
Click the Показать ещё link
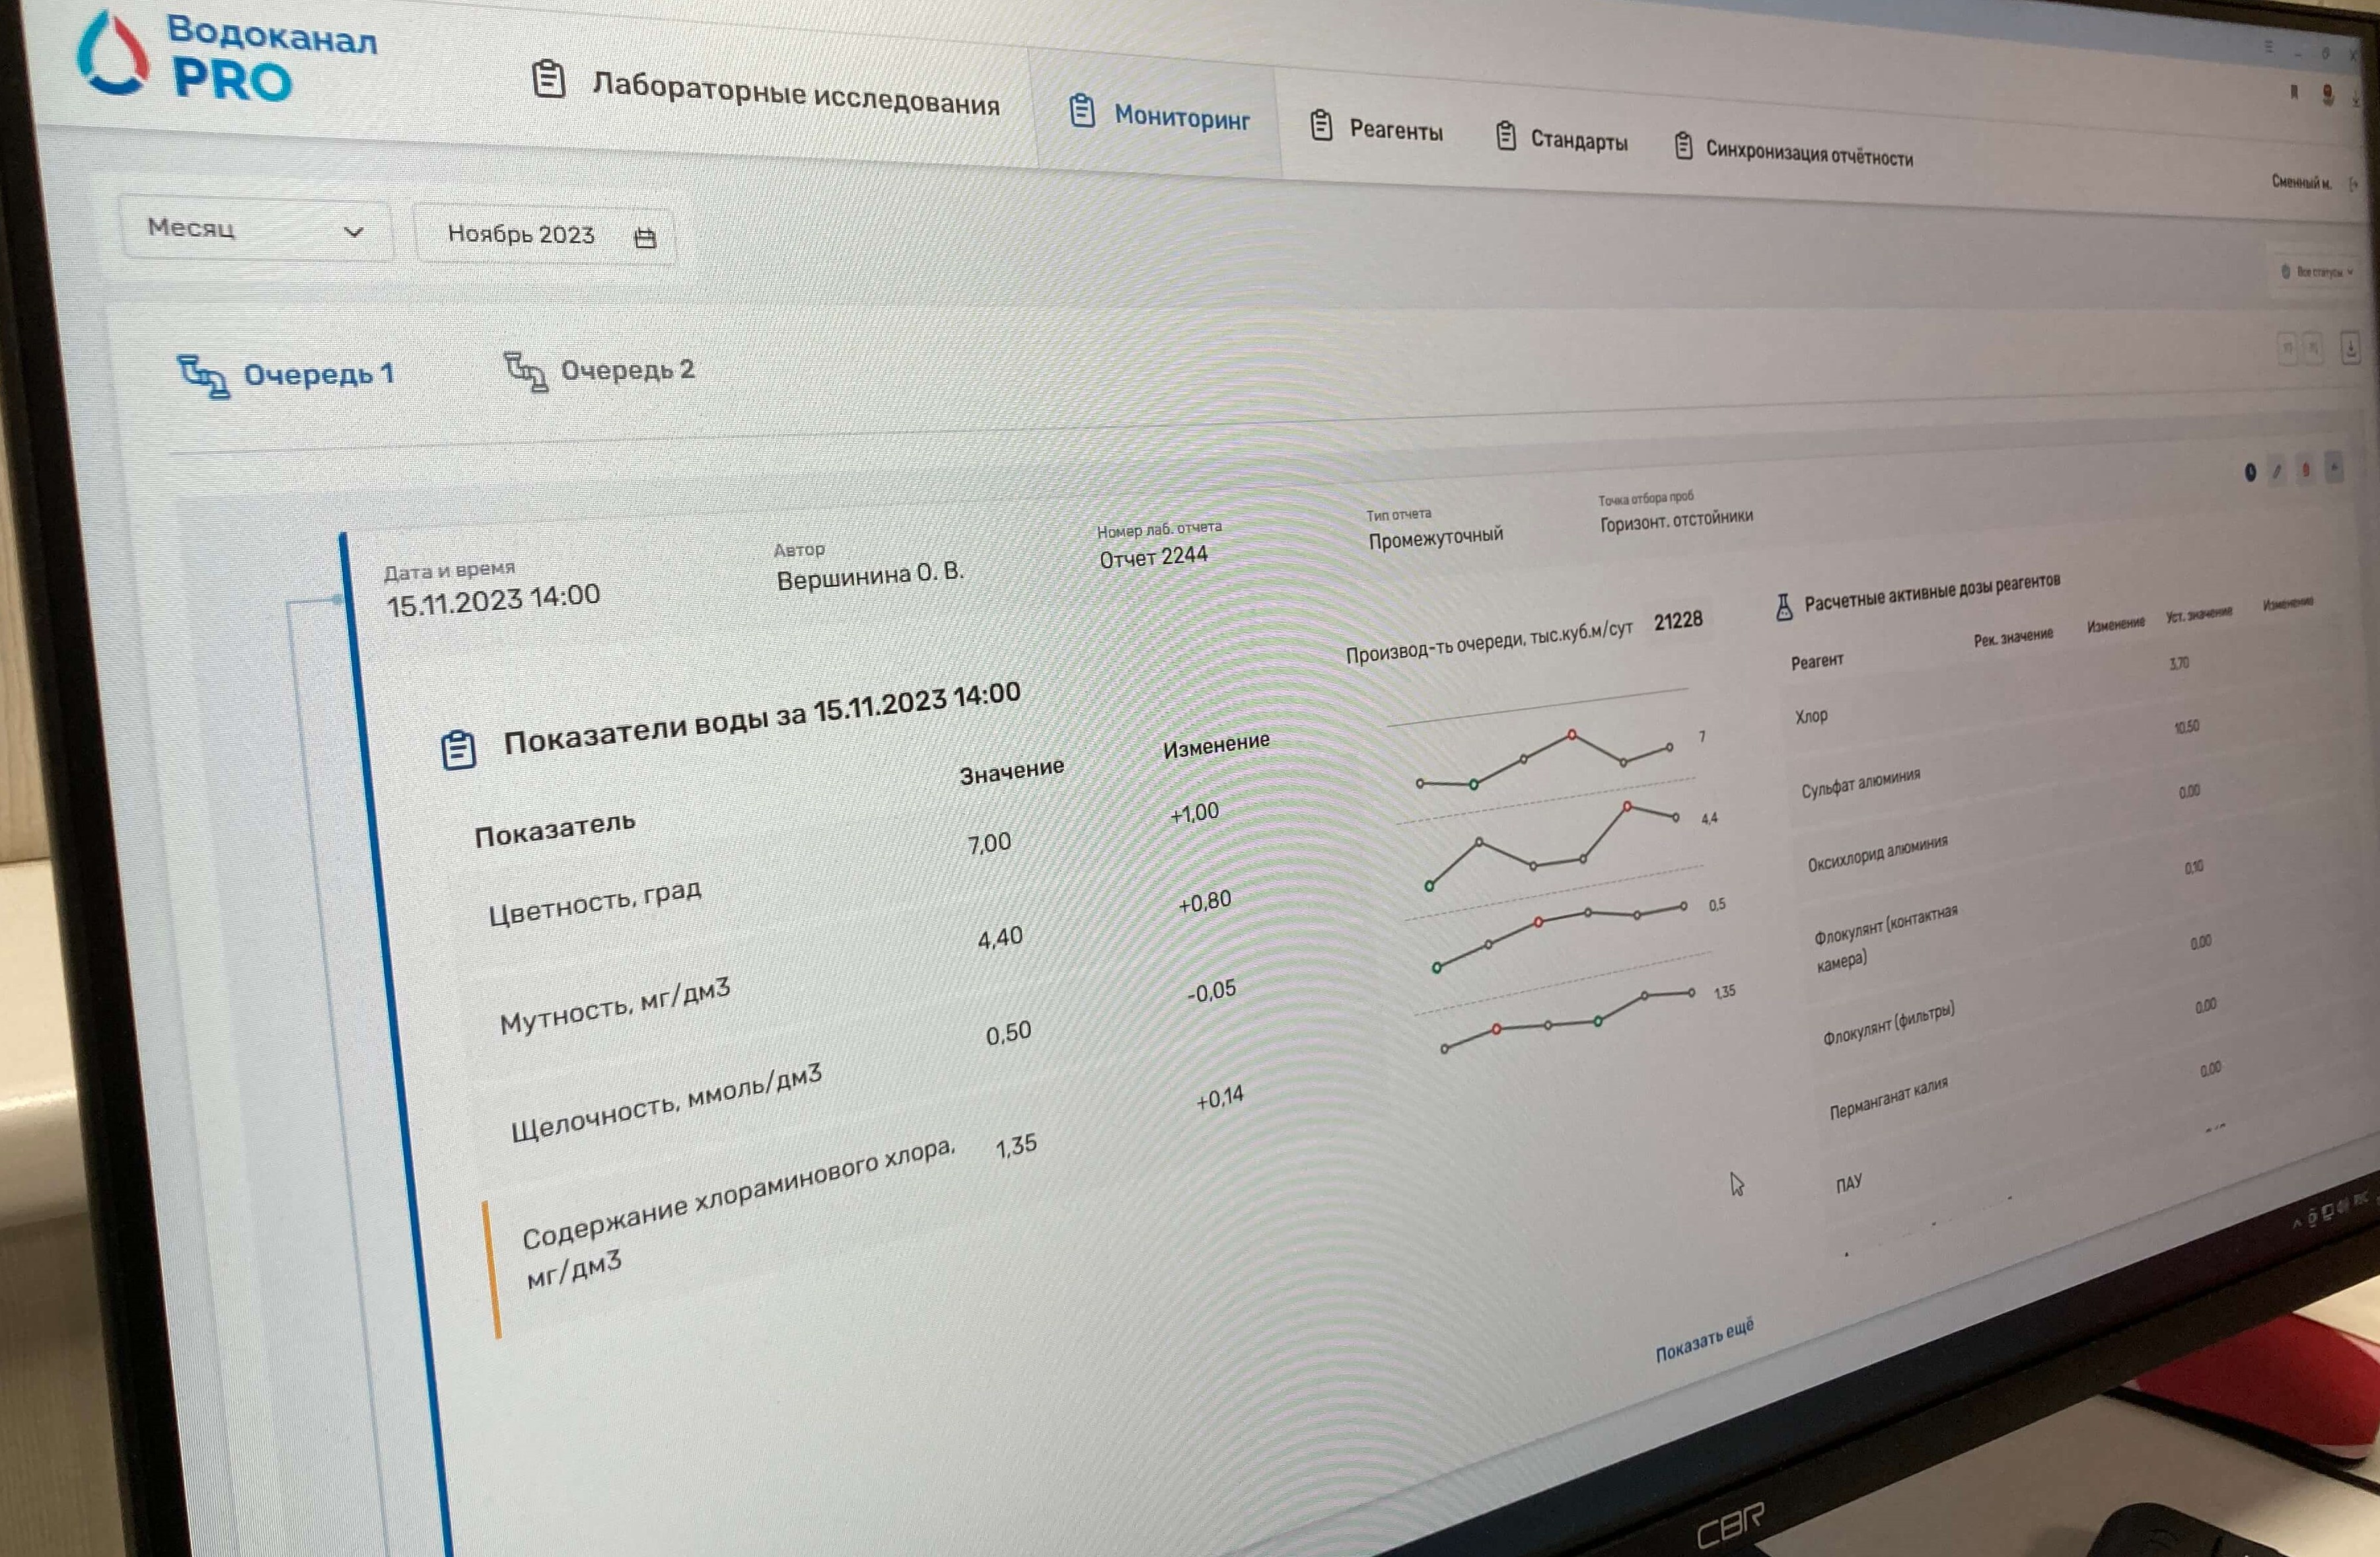1704,1340
